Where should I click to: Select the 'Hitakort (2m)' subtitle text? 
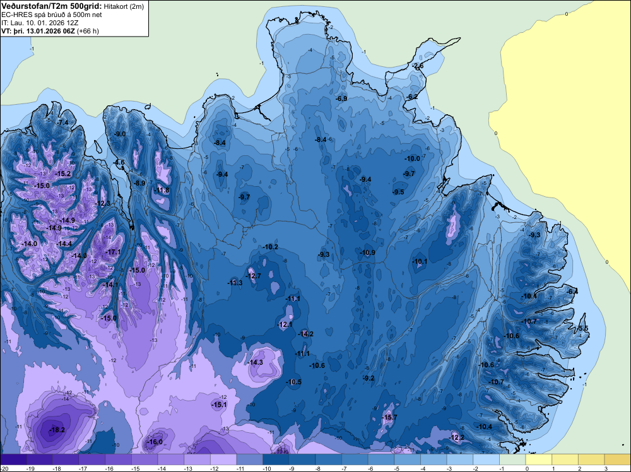click(x=123, y=6)
